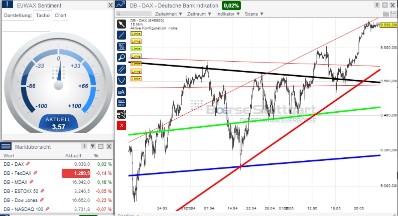This screenshot has width=398, height=216.
Task: Select the percent retracement tool
Action: (x=121, y=47)
